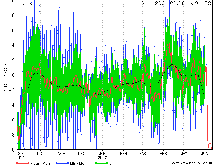The height and width of the screenshot is (165, 213).
Task: Click the '2022' year label under JAN
Action: (102, 158)
